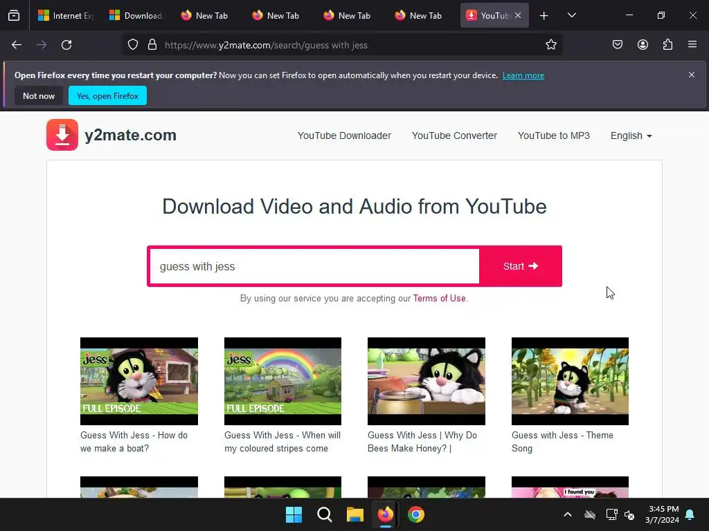Open the Windows Start menu

[x=294, y=514]
